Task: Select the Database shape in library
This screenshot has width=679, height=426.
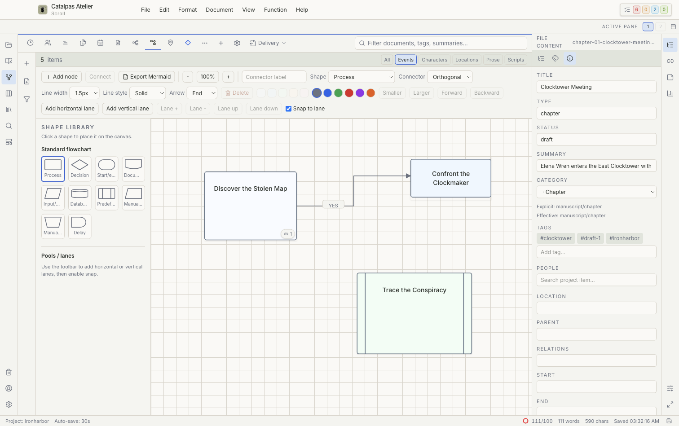Action: (80, 198)
